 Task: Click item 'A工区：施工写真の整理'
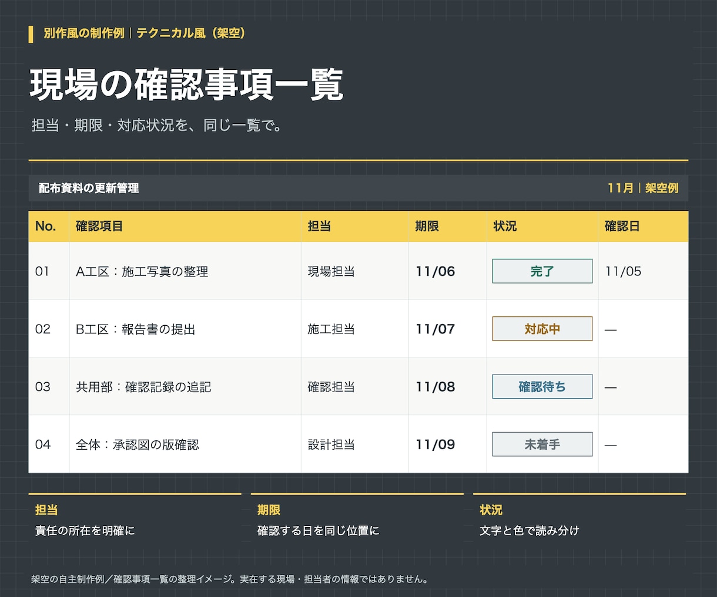click(142, 271)
